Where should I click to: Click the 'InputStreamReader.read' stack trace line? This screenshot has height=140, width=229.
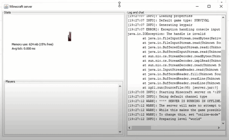pyautogui.click(x=181, y=70)
